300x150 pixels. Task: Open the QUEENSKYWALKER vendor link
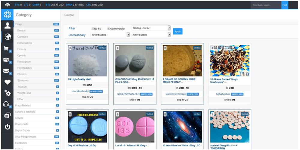(128, 94)
